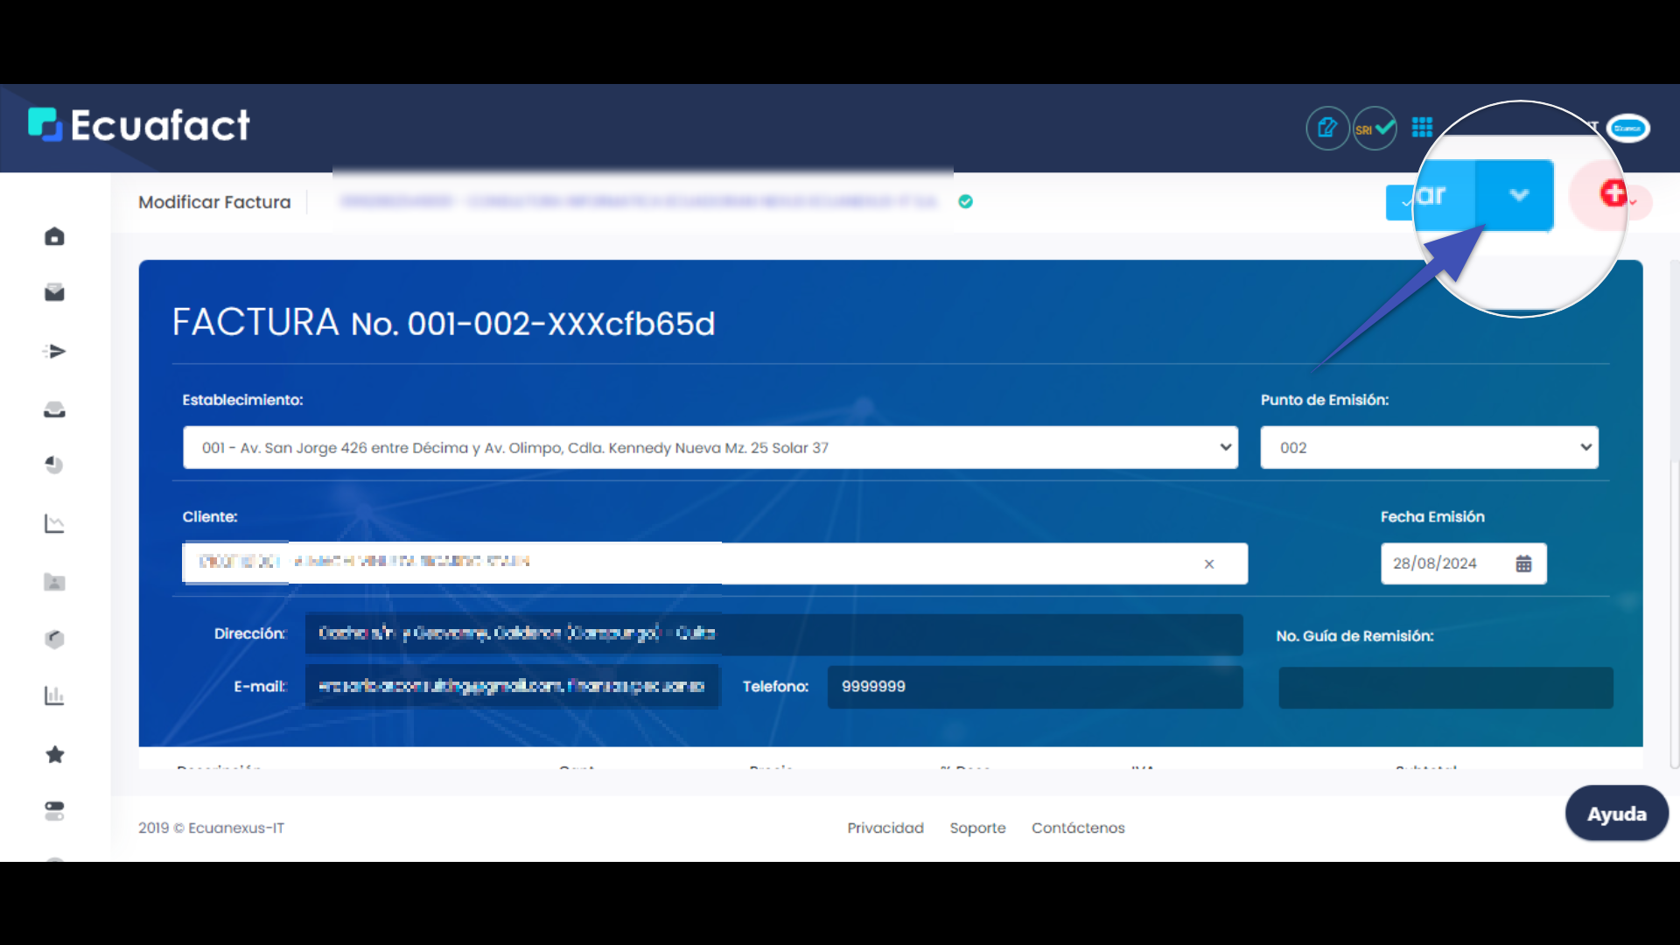Click the open envelope sidebar icon
The height and width of the screenshot is (945, 1680).
point(54,292)
